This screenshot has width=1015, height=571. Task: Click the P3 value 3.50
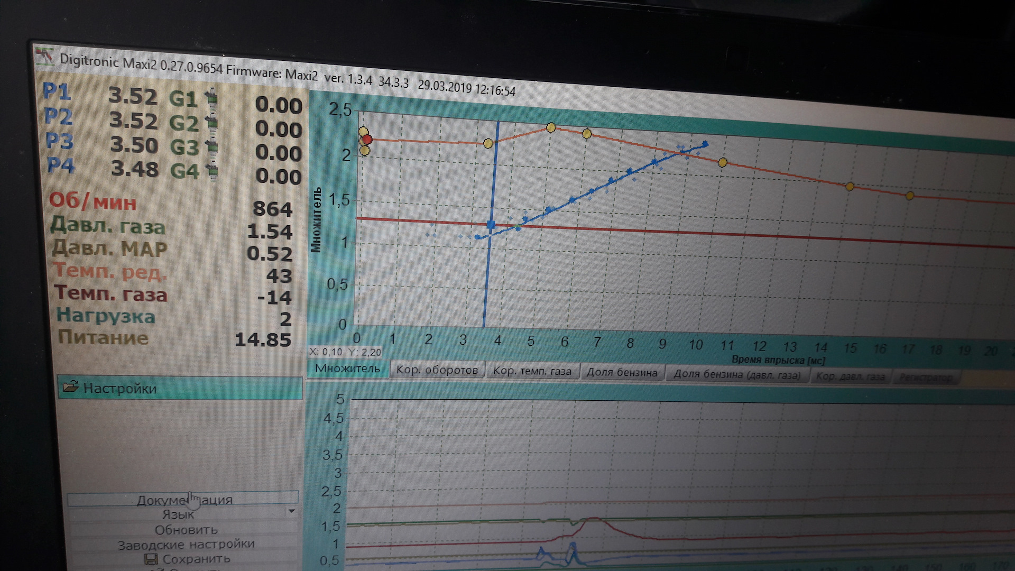[134, 145]
